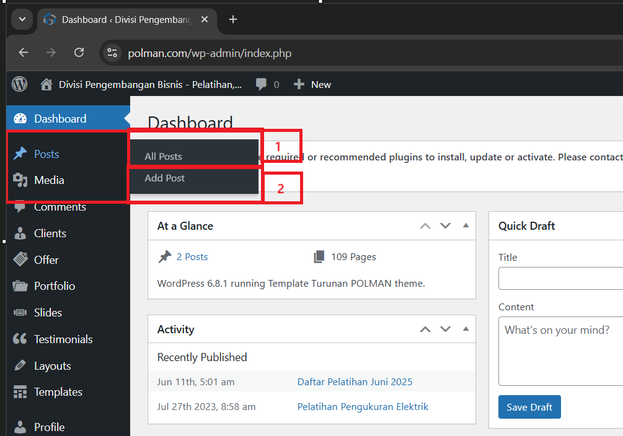This screenshot has width=623, height=436.
Task: Go forward to next page
Action: [x=51, y=53]
